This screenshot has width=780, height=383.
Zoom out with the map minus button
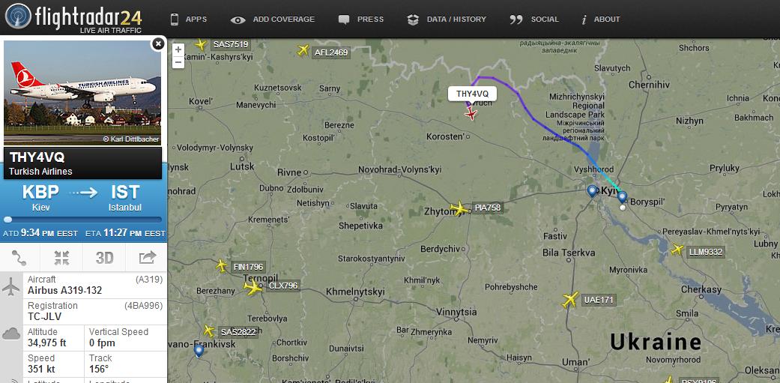click(178, 62)
